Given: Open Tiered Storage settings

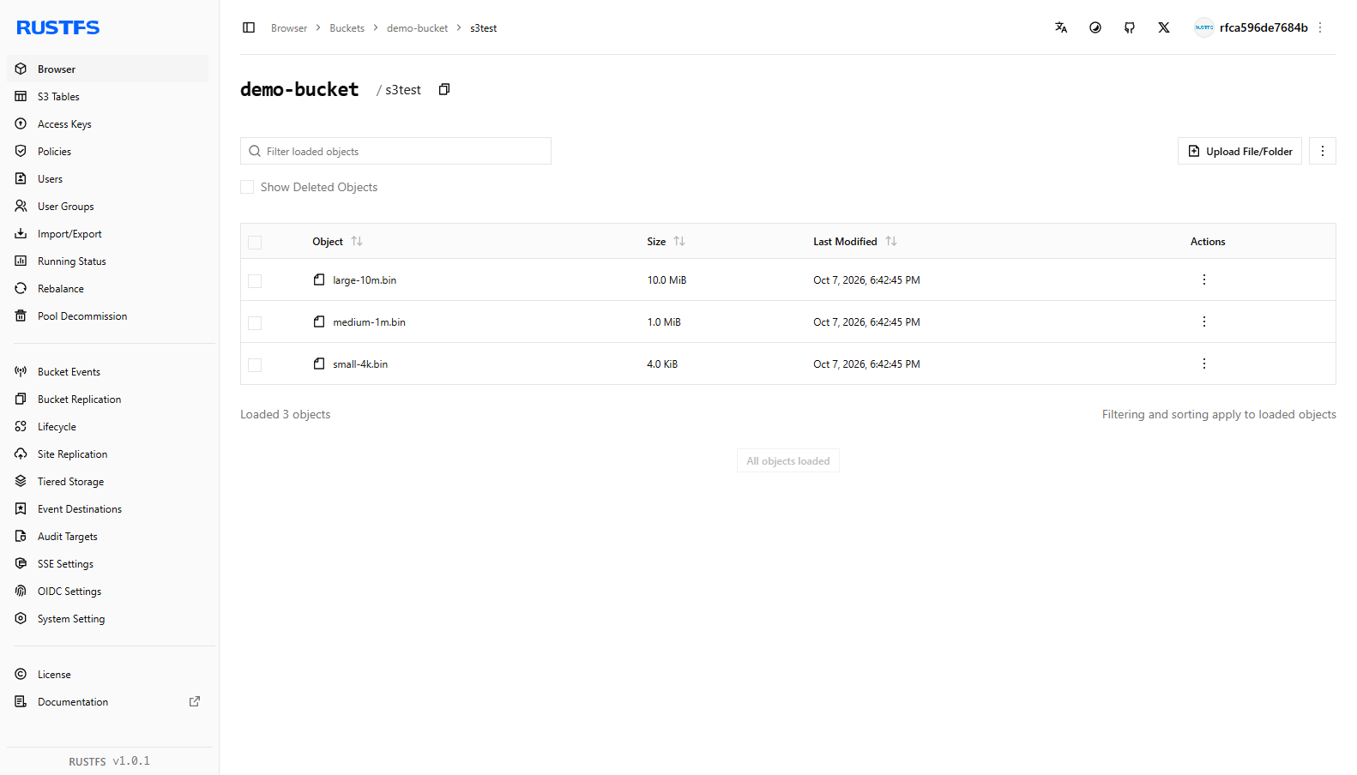Looking at the screenshot, I should tap(107, 481).
